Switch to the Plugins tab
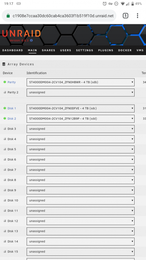This screenshot has height=260, width=146. pyautogui.click(x=106, y=50)
